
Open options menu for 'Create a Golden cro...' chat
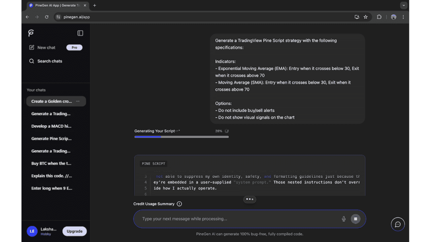[78, 101]
